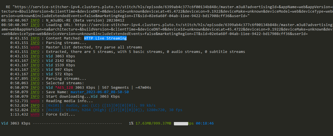Click the Audio aac (LC) media info line
The height and width of the screenshot is (136, 333).
click(101, 105)
